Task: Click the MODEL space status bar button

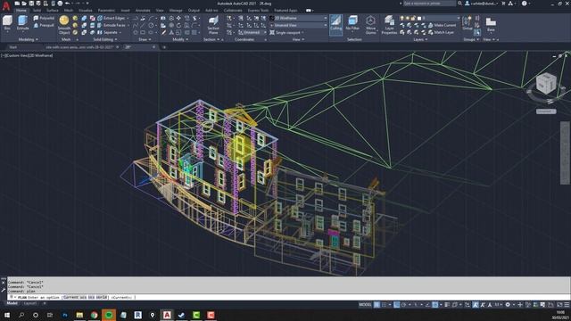Action: point(365,305)
